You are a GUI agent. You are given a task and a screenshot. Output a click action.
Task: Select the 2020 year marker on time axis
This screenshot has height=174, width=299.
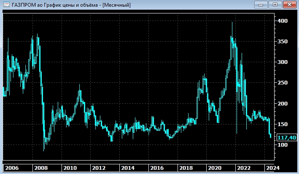pyautogui.click(x=214, y=168)
